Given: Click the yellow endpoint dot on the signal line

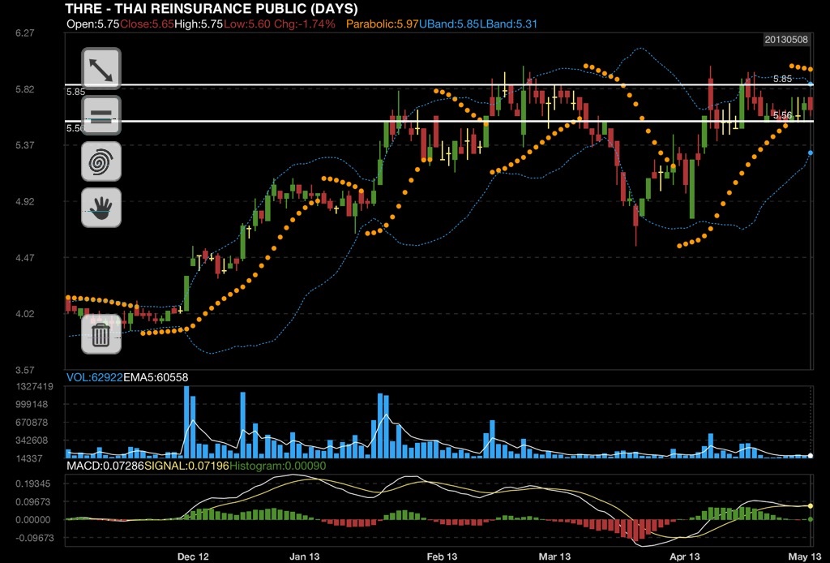Looking at the screenshot, I should tap(811, 506).
